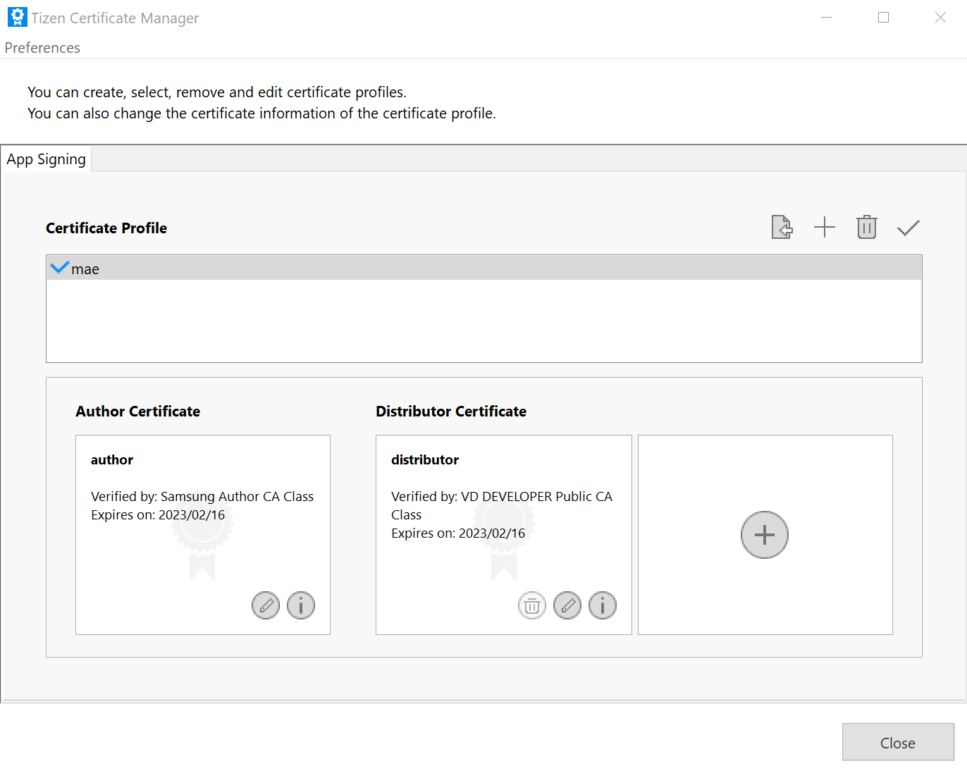Close the Certificate Manager dialog

(x=898, y=742)
